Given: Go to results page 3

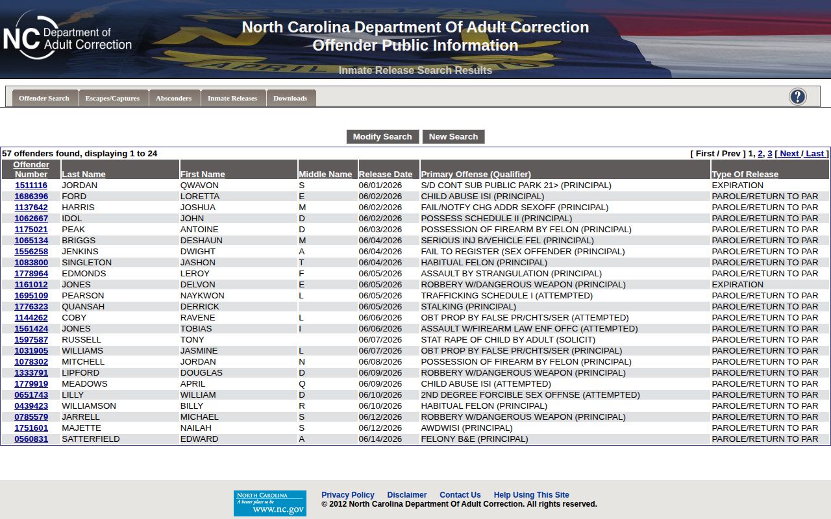Looking at the screenshot, I should 770,154.
